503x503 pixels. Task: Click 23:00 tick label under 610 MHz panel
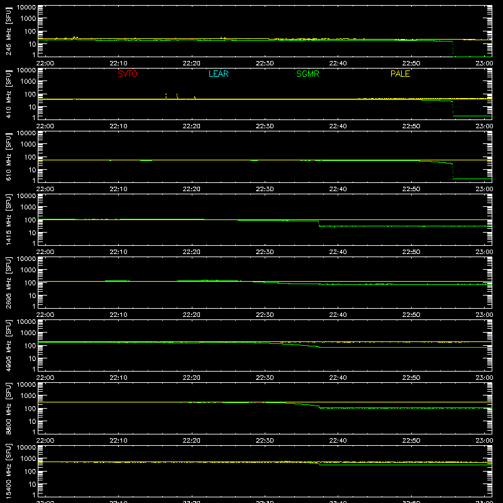pos(484,189)
